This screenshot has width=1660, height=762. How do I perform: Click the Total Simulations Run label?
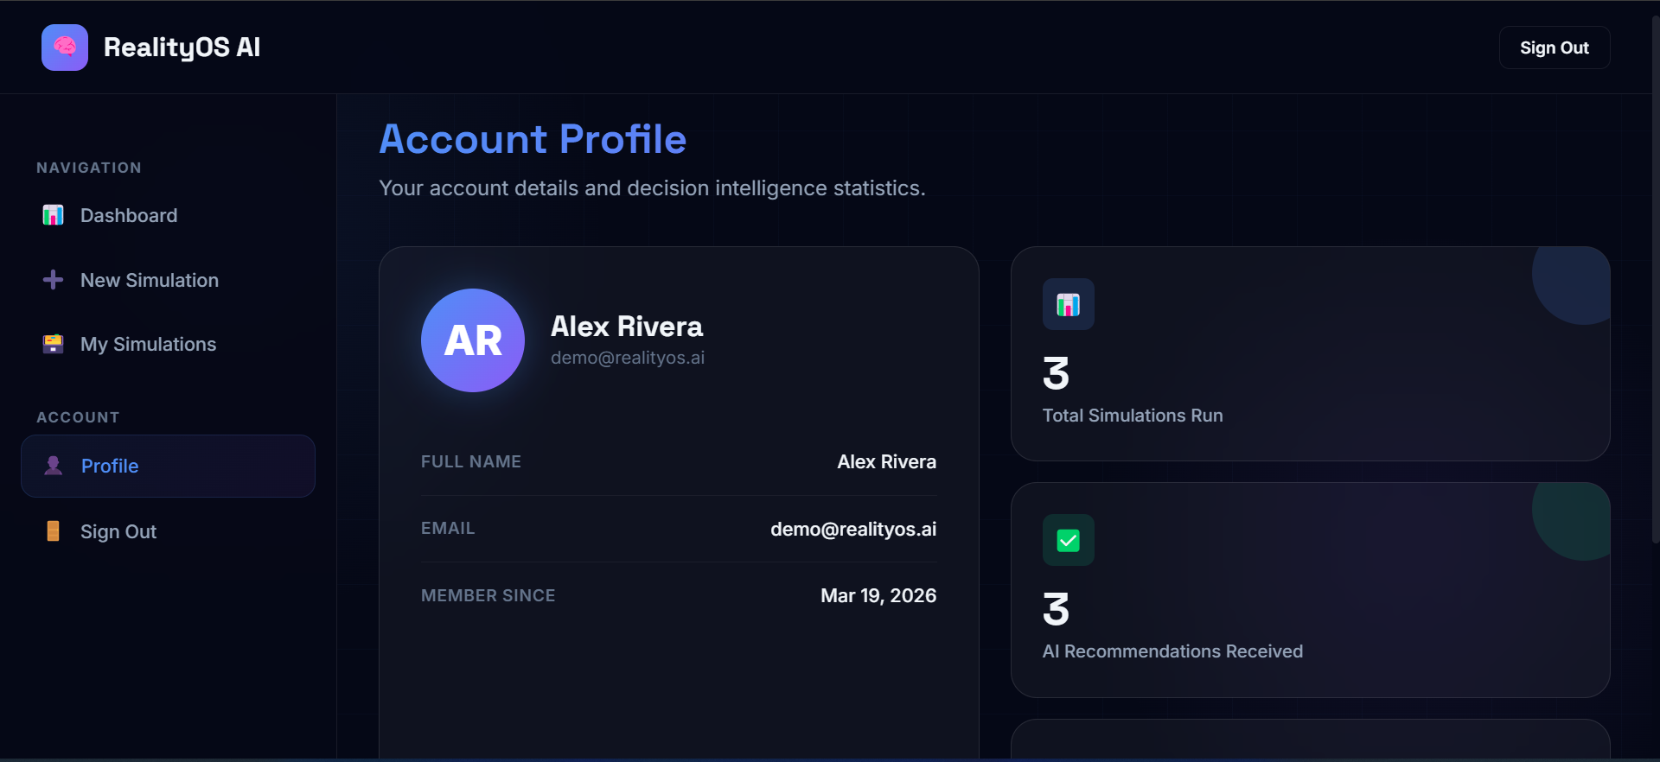click(1133, 416)
